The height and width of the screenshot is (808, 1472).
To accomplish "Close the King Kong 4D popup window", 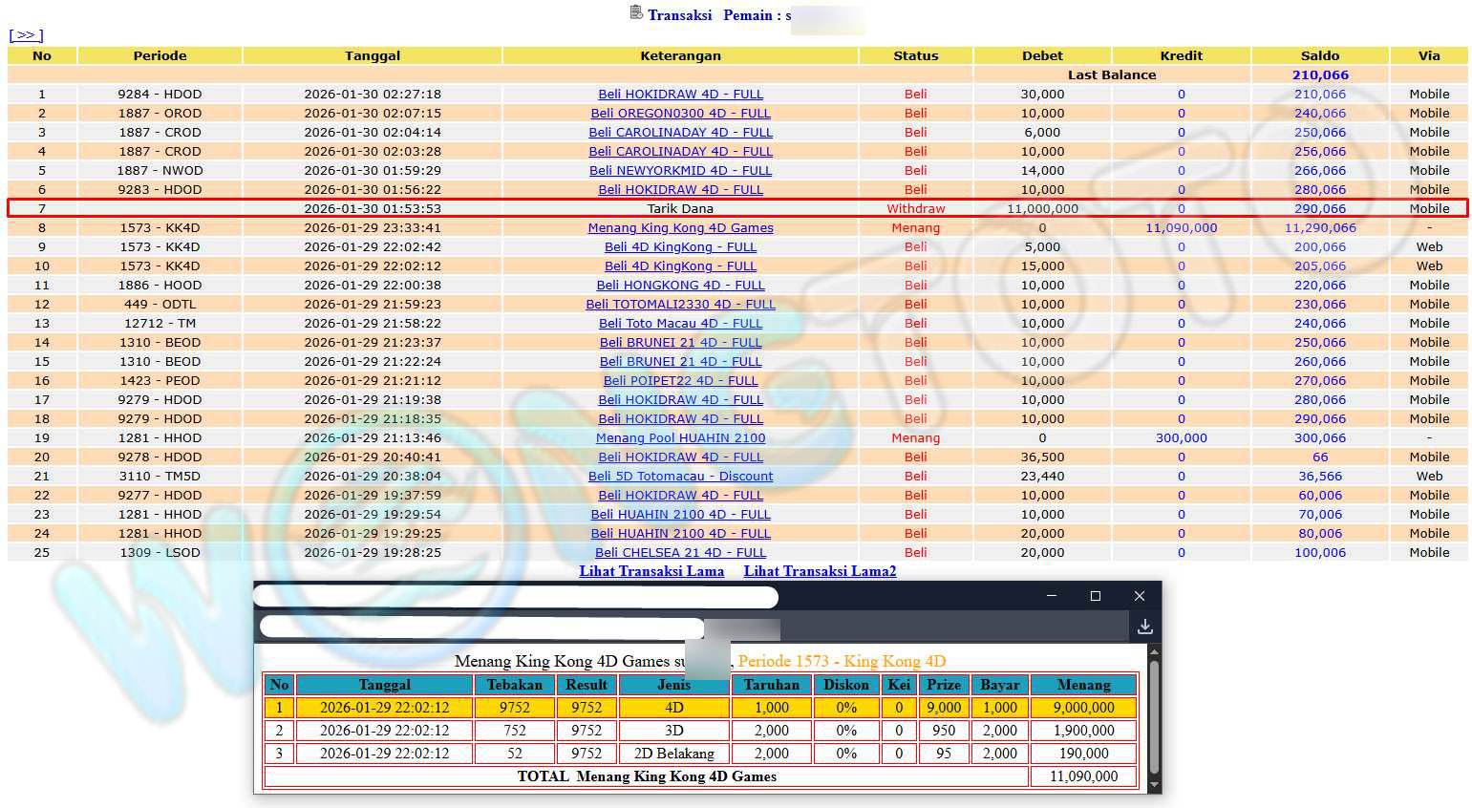I will 1139,596.
